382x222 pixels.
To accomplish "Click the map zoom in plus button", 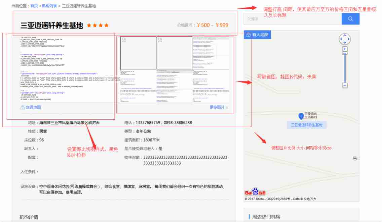I will 345,49.
